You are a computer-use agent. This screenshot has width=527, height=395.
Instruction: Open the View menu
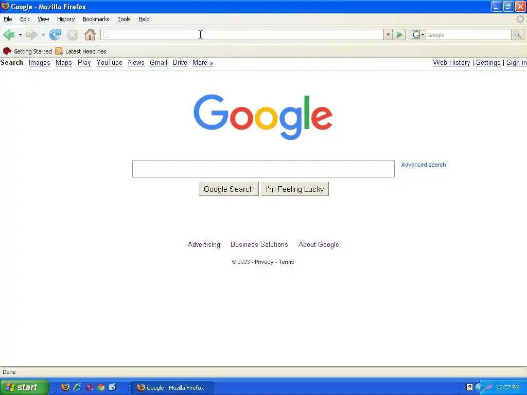pos(43,19)
